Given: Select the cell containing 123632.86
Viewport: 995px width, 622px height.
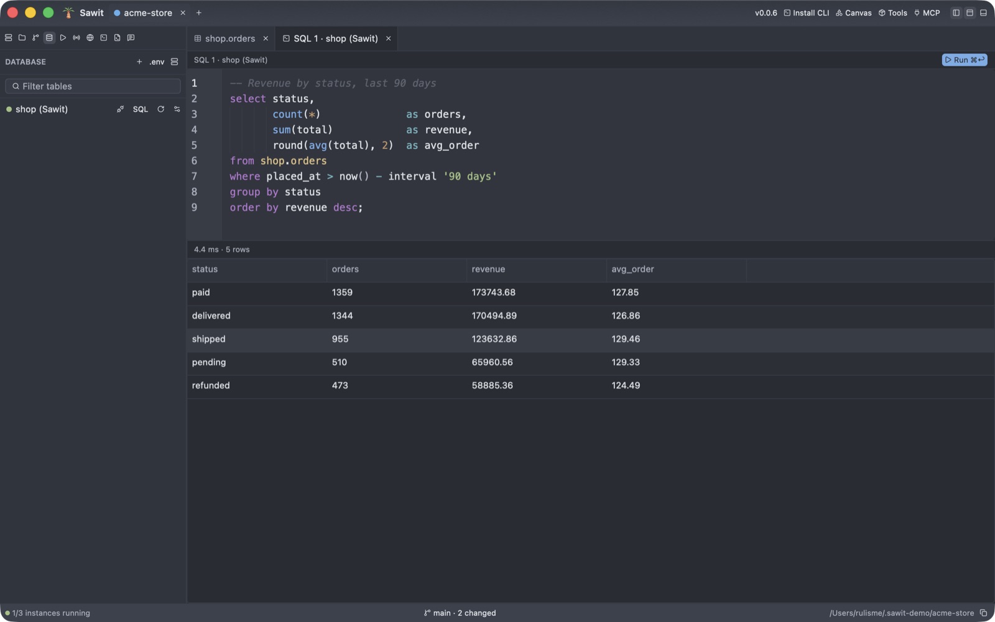Looking at the screenshot, I should [x=536, y=339].
